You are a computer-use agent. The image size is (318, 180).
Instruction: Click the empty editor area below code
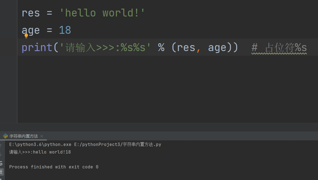tap(168, 89)
